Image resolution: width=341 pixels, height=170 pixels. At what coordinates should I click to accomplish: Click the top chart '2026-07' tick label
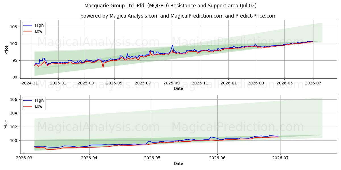pos(313,83)
